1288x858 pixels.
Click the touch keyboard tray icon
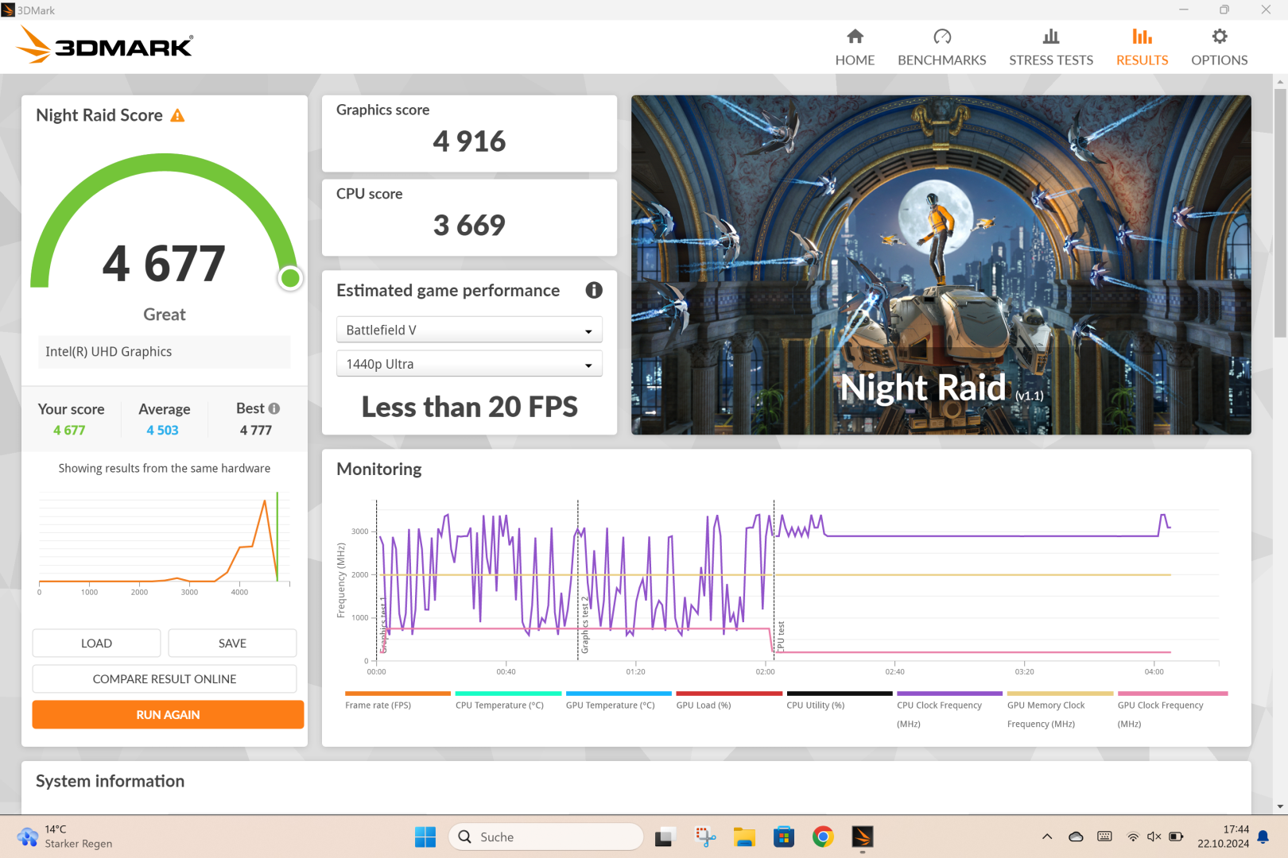(1104, 837)
